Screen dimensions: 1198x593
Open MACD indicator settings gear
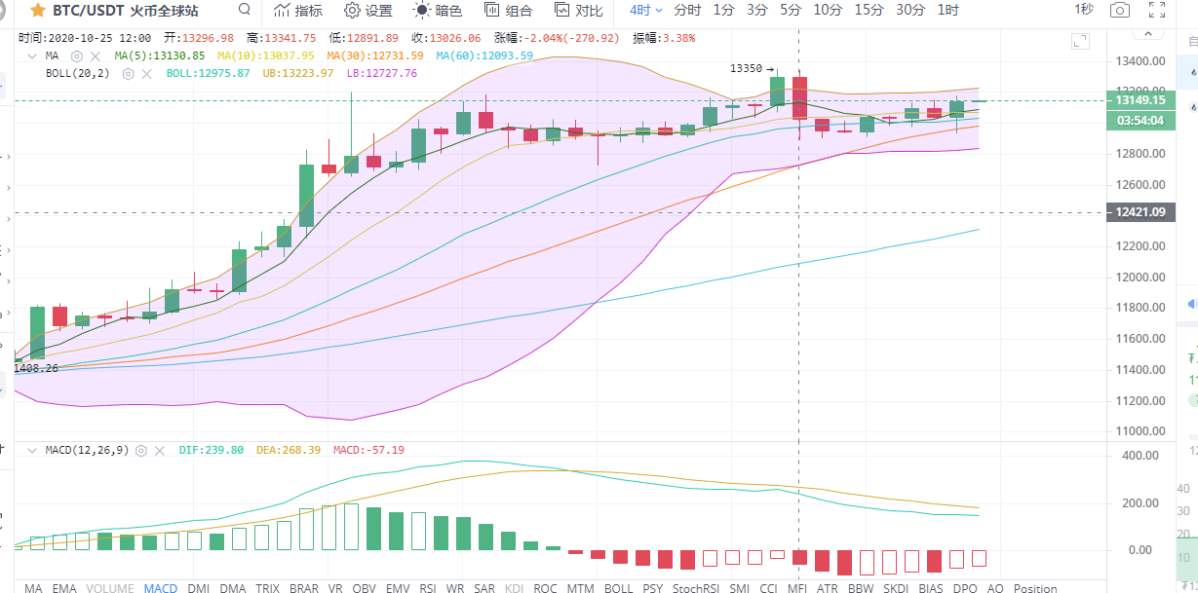(140, 451)
